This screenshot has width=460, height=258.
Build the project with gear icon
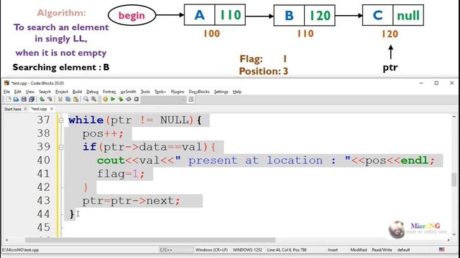pyautogui.click(x=106, y=100)
